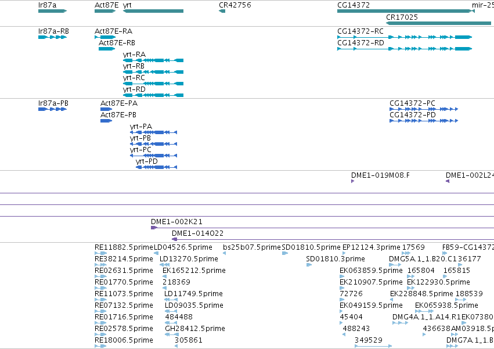Viewport: 494px width, 349px height.
Task: Click the RE11882.5prime EST glyph
Action: 100,253
